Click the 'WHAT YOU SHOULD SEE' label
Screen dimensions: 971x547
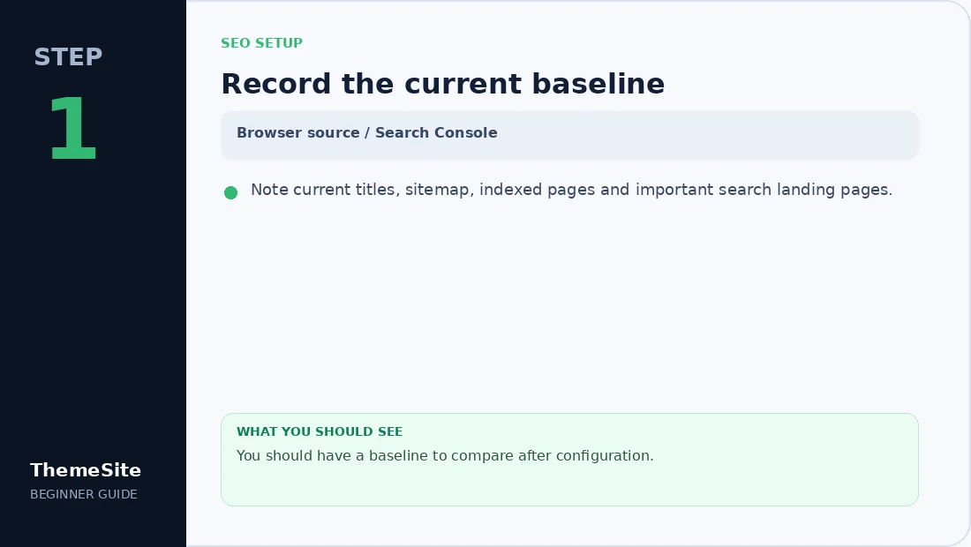pos(320,432)
